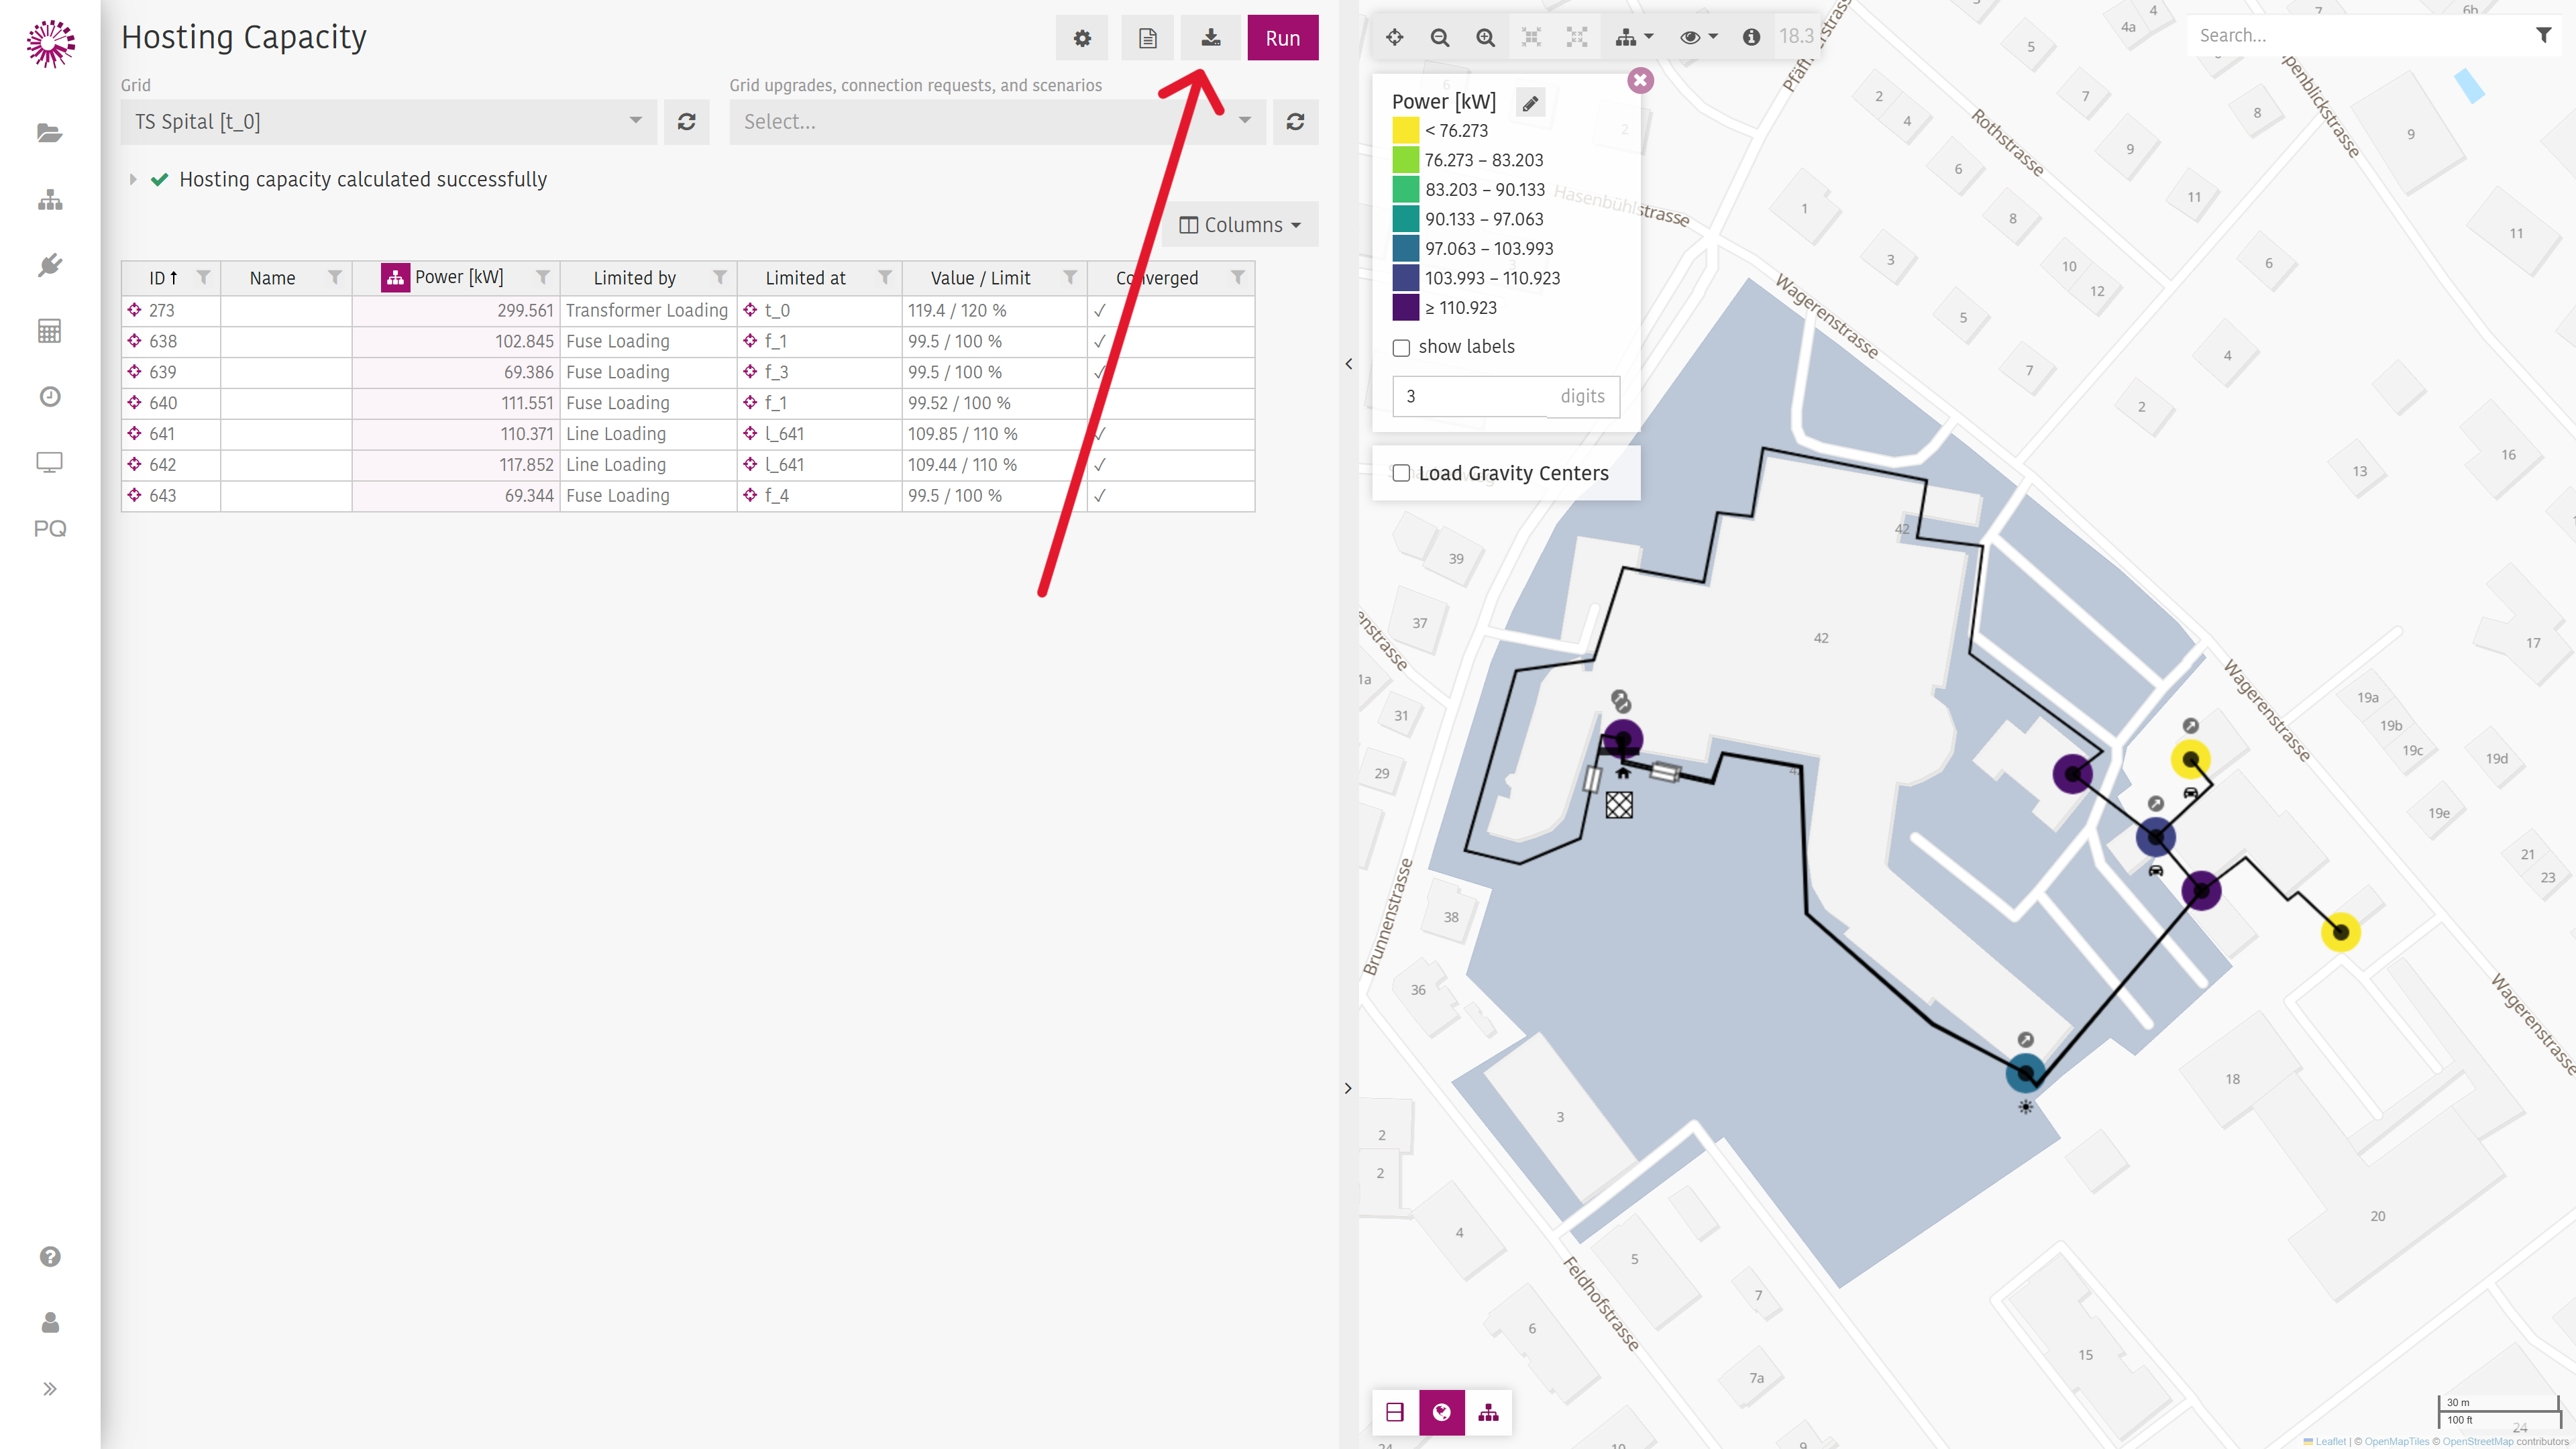This screenshot has width=2576, height=1449.
Task: Filter the Power [kW] column
Action: pos(543,277)
